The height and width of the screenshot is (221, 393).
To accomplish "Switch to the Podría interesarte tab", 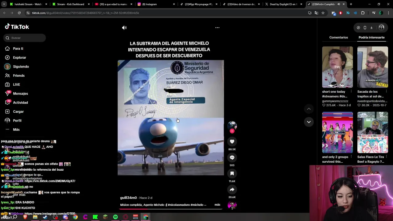I will click(372, 37).
